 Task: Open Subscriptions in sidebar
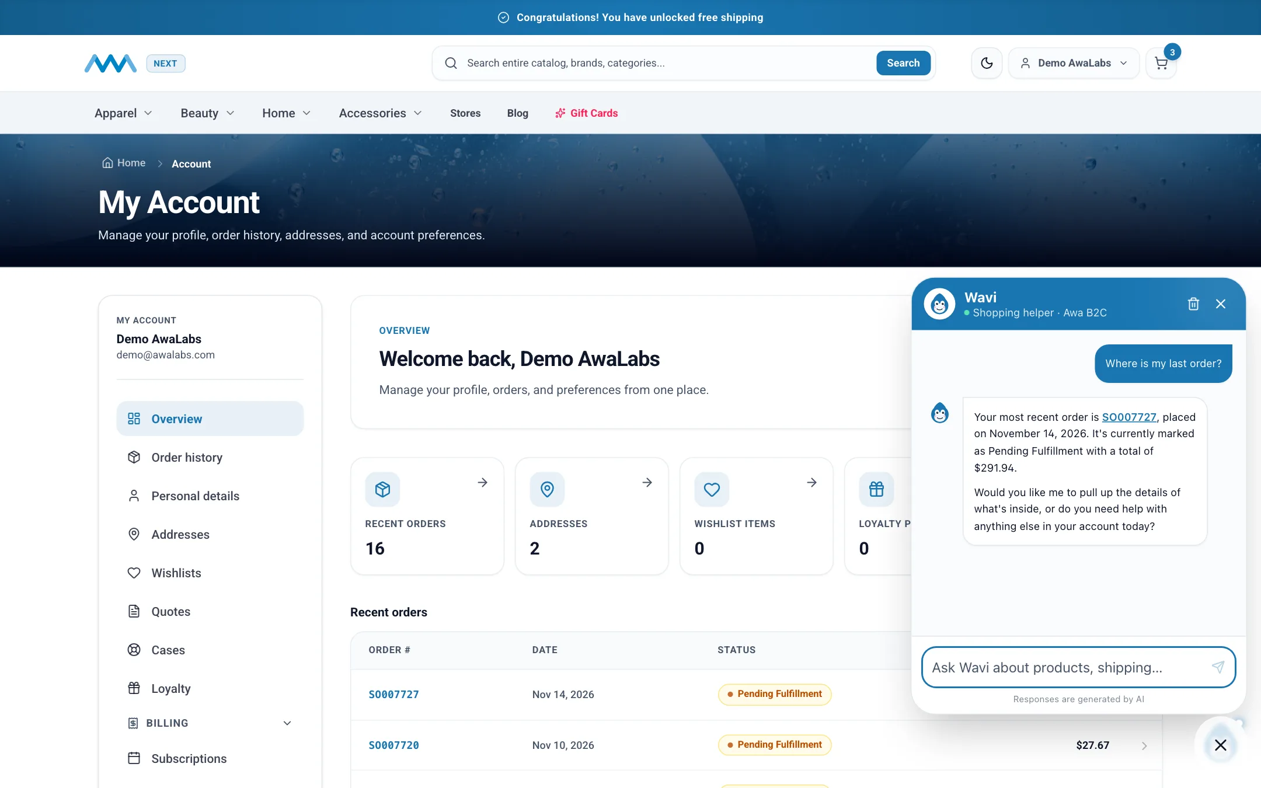(x=210, y=758)
